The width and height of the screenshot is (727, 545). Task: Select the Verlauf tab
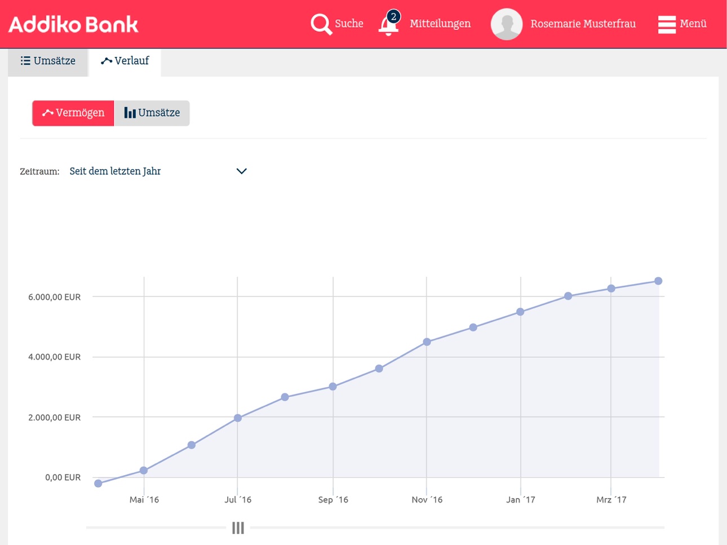(125, 61)
